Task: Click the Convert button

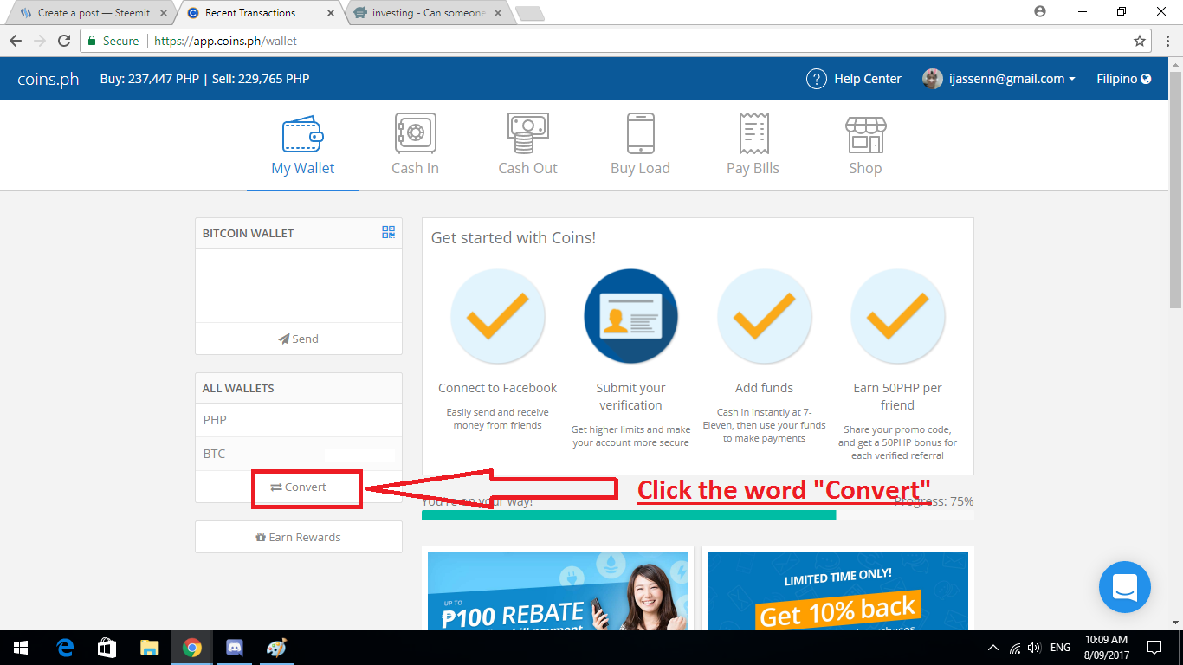Action: [x=299, y=487]
